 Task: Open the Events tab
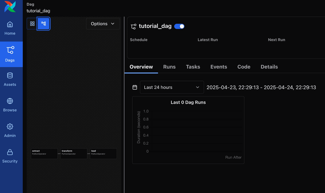219,67
